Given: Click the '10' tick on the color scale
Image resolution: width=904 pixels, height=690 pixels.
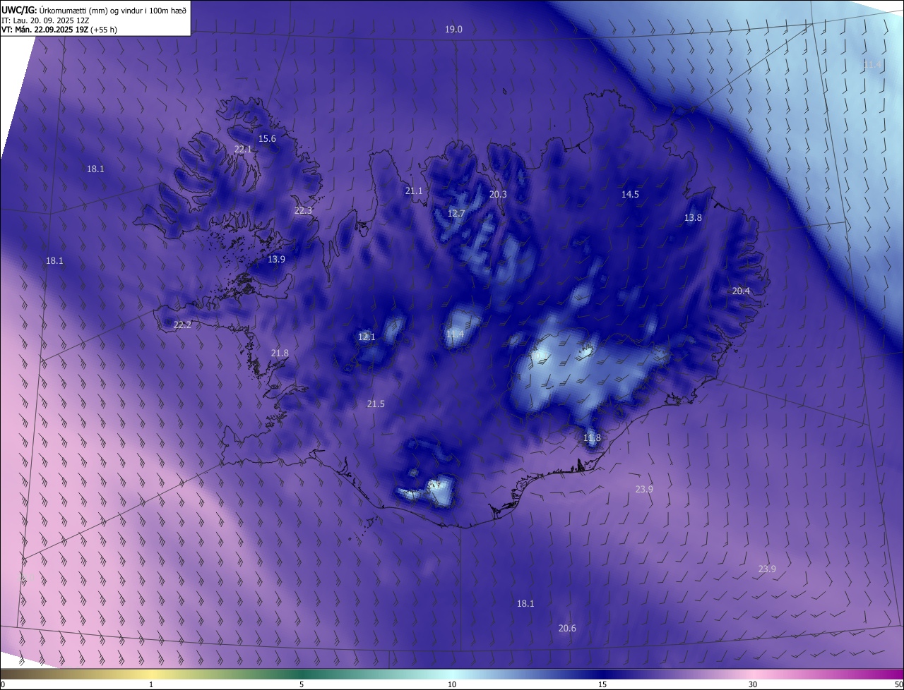Looking at the screenshot, I should [x=452, y=684].
